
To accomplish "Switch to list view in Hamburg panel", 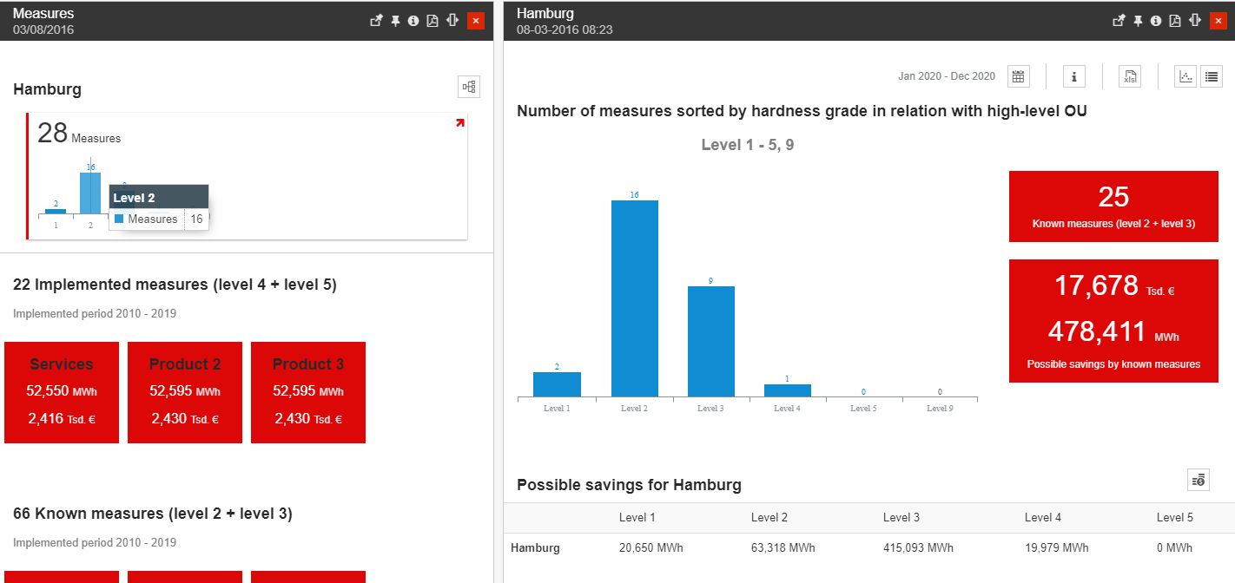I will tap(1212, 76).
